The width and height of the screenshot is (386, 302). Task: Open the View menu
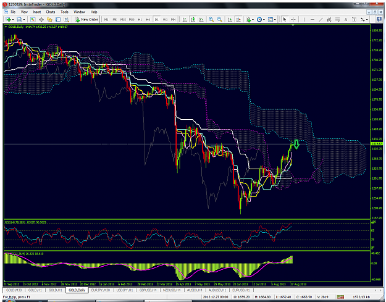[x=24, y=12]
